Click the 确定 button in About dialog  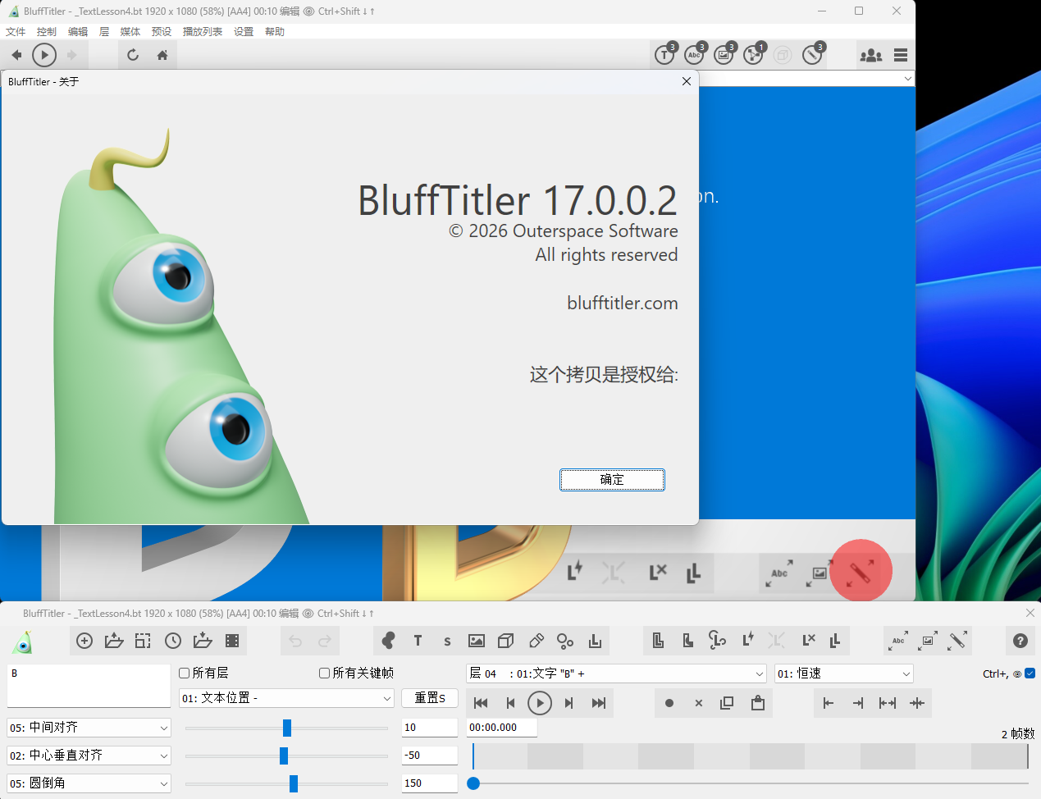pos(612,480)
